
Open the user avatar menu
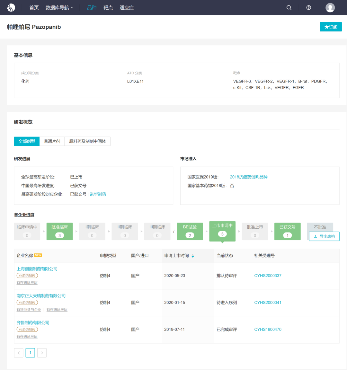(x=330, y=8)
